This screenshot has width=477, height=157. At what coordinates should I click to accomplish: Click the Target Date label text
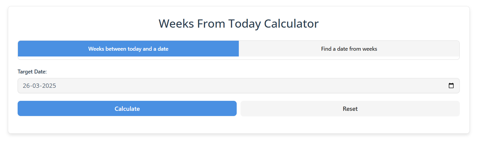point(32,72)
